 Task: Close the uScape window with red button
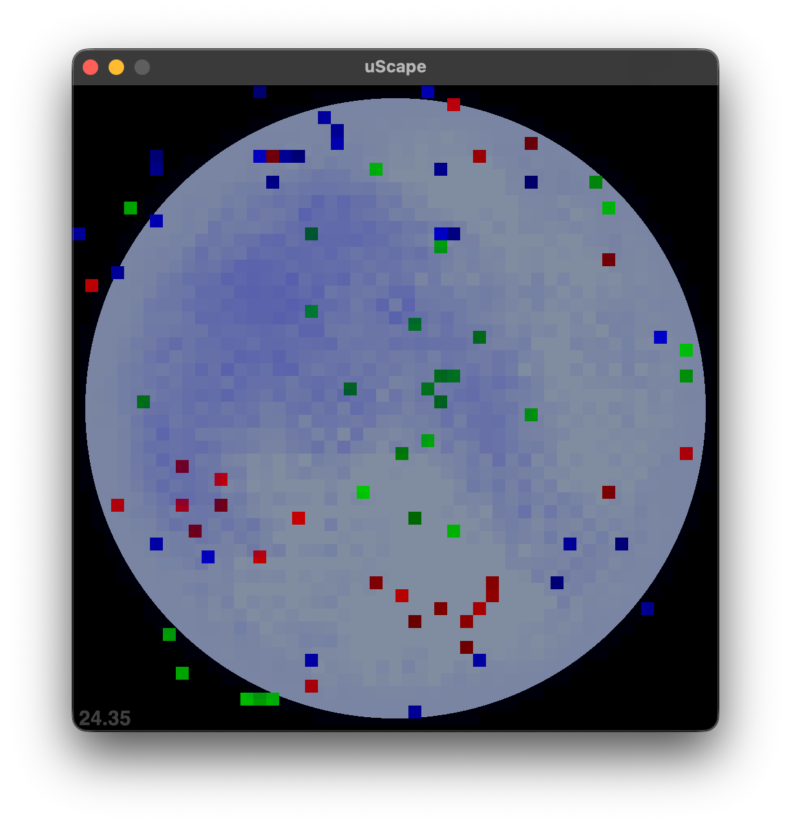(90, 67)
